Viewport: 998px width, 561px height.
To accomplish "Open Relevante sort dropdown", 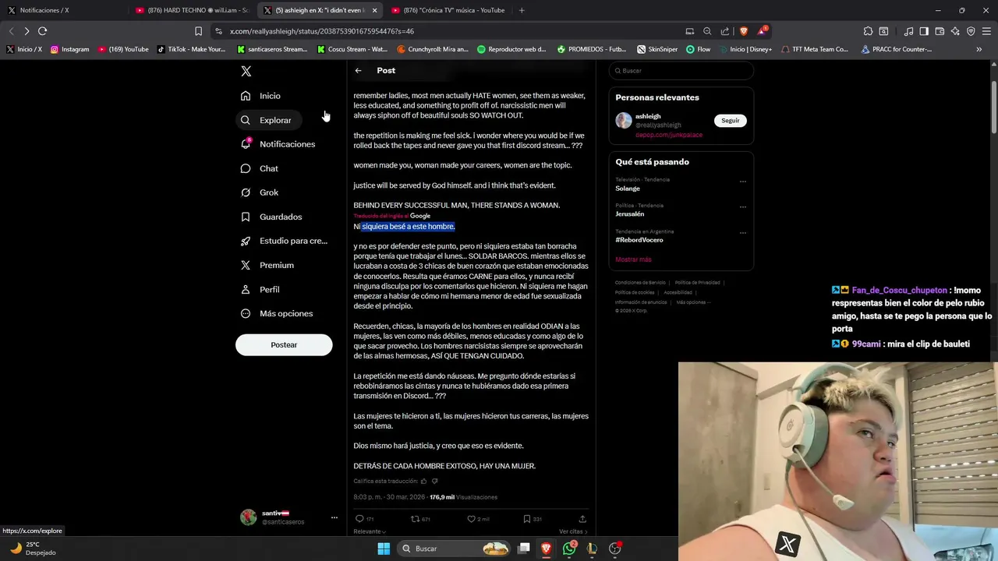I will pyautogui.click(x=370, y=531).
